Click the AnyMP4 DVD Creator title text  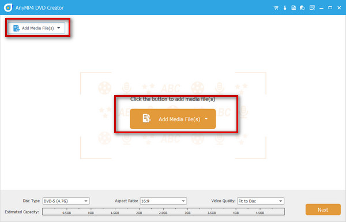pyautogui.click(x=39, y=7)
